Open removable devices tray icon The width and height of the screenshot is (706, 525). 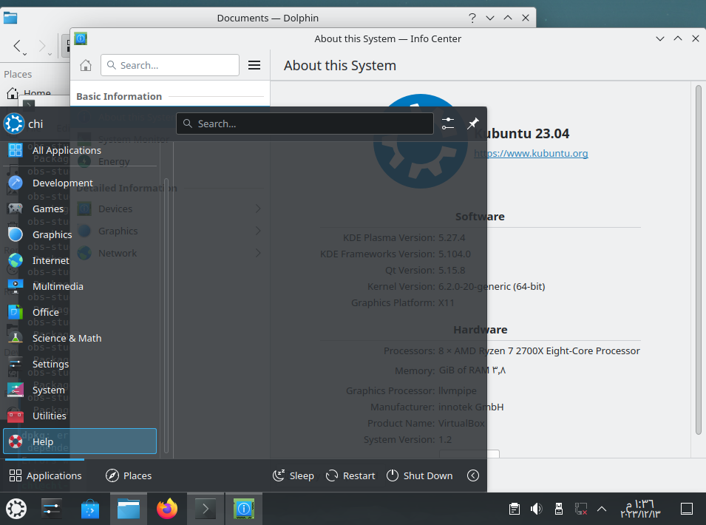pyautogui.click(x=558, y=509)
